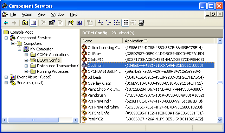Select the OInfoP11 entry

(96, 59)
